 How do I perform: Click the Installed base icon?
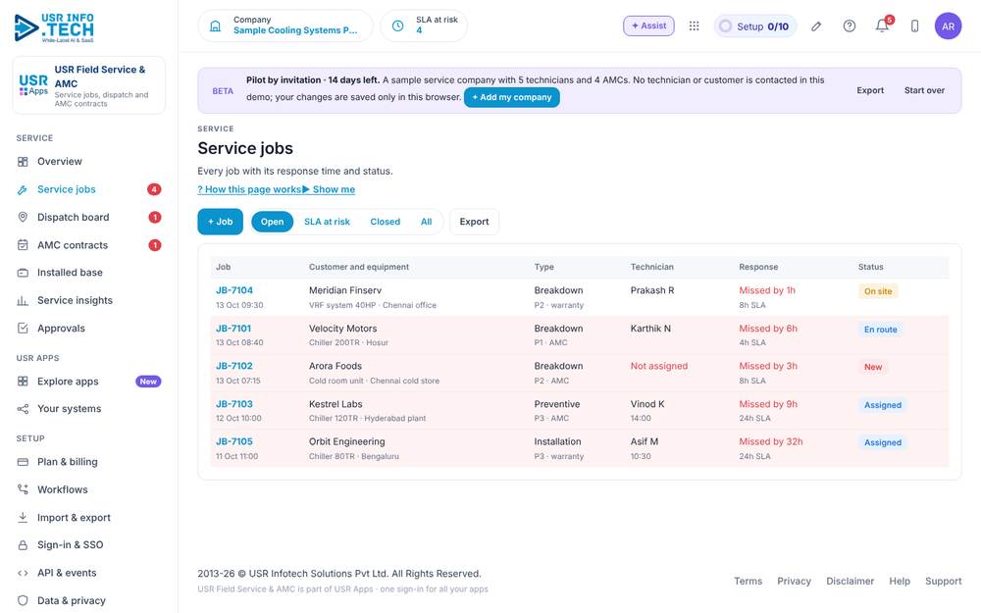(23, 273)
